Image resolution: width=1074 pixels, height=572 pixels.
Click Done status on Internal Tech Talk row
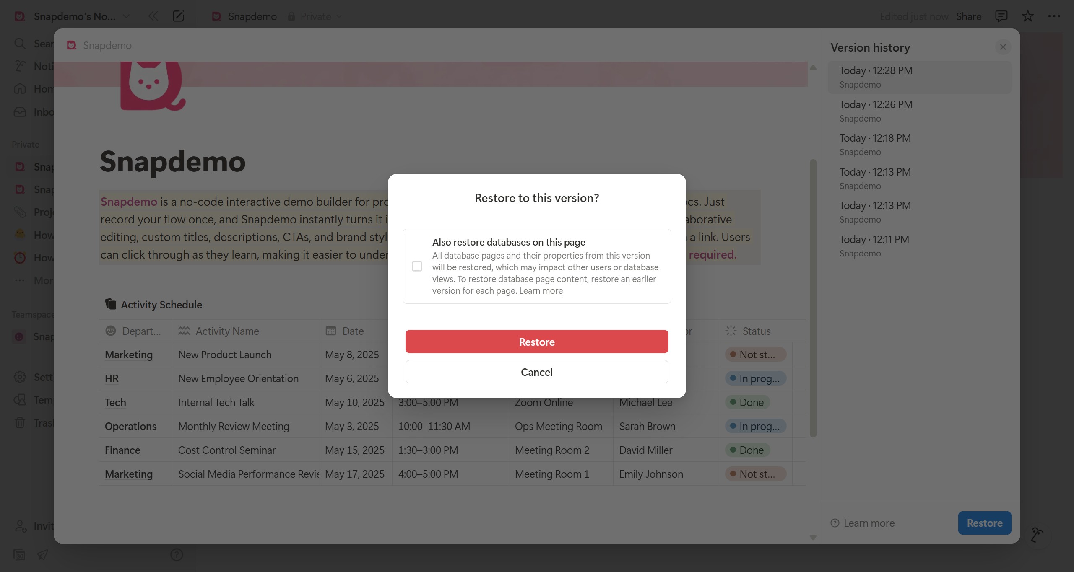pyautogui.click(x=747, y=402)
